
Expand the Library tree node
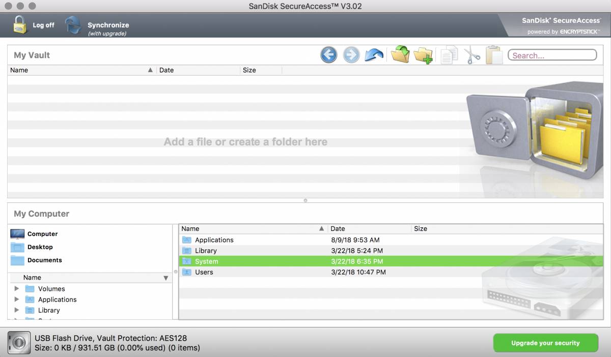[x=17, y=310]
